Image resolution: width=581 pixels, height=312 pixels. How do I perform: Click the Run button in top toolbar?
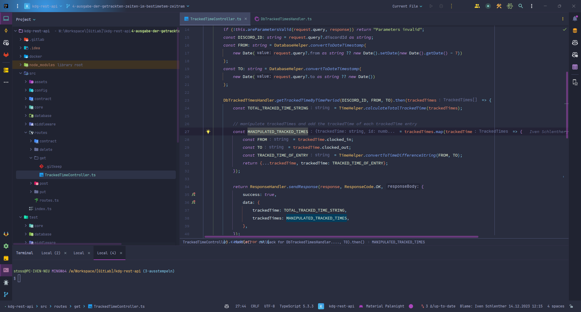(x=431, y=6)
